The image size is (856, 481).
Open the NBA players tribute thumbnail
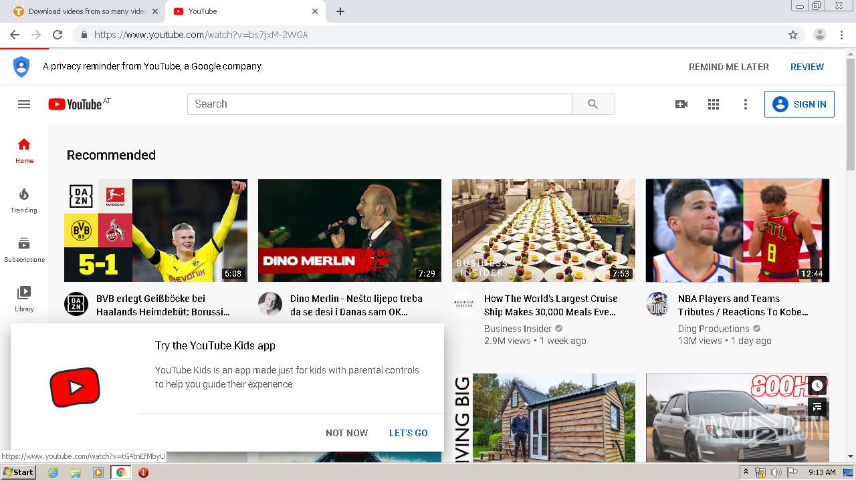[x=738, y=230]
